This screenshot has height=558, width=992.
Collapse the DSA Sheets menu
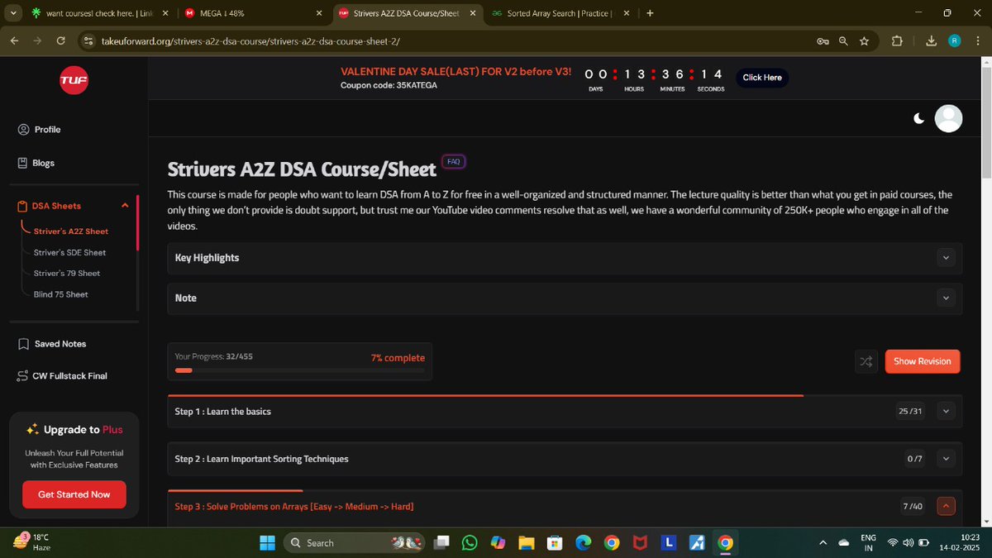pyautogui.click(x=125, y=206)
